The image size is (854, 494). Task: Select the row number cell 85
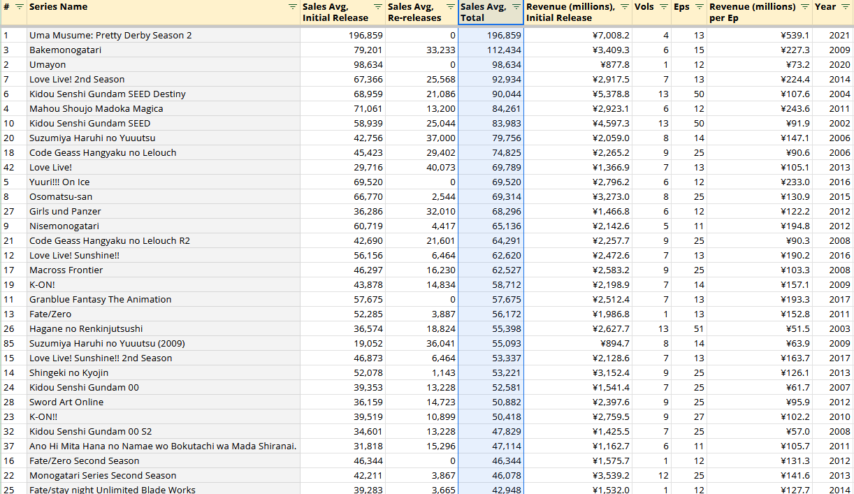click(14, 343)
